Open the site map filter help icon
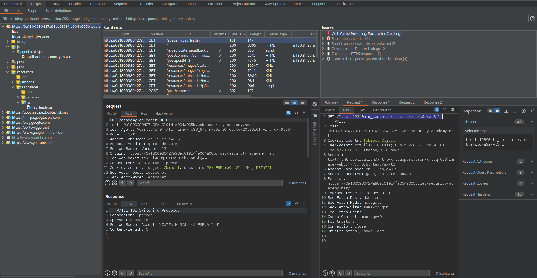537x278 pixels. (x=533, y=19)
